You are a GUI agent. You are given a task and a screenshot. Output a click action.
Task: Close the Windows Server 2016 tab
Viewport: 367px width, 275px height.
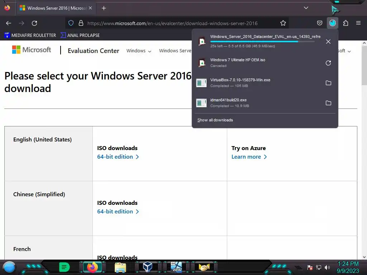point(90,8)
